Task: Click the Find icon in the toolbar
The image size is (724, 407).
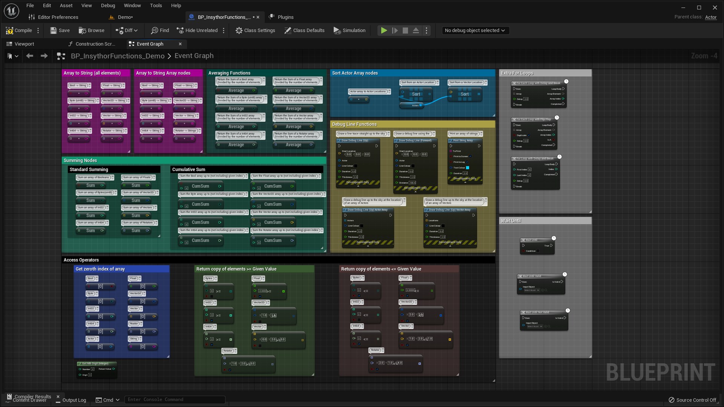Action: [155, 31]
